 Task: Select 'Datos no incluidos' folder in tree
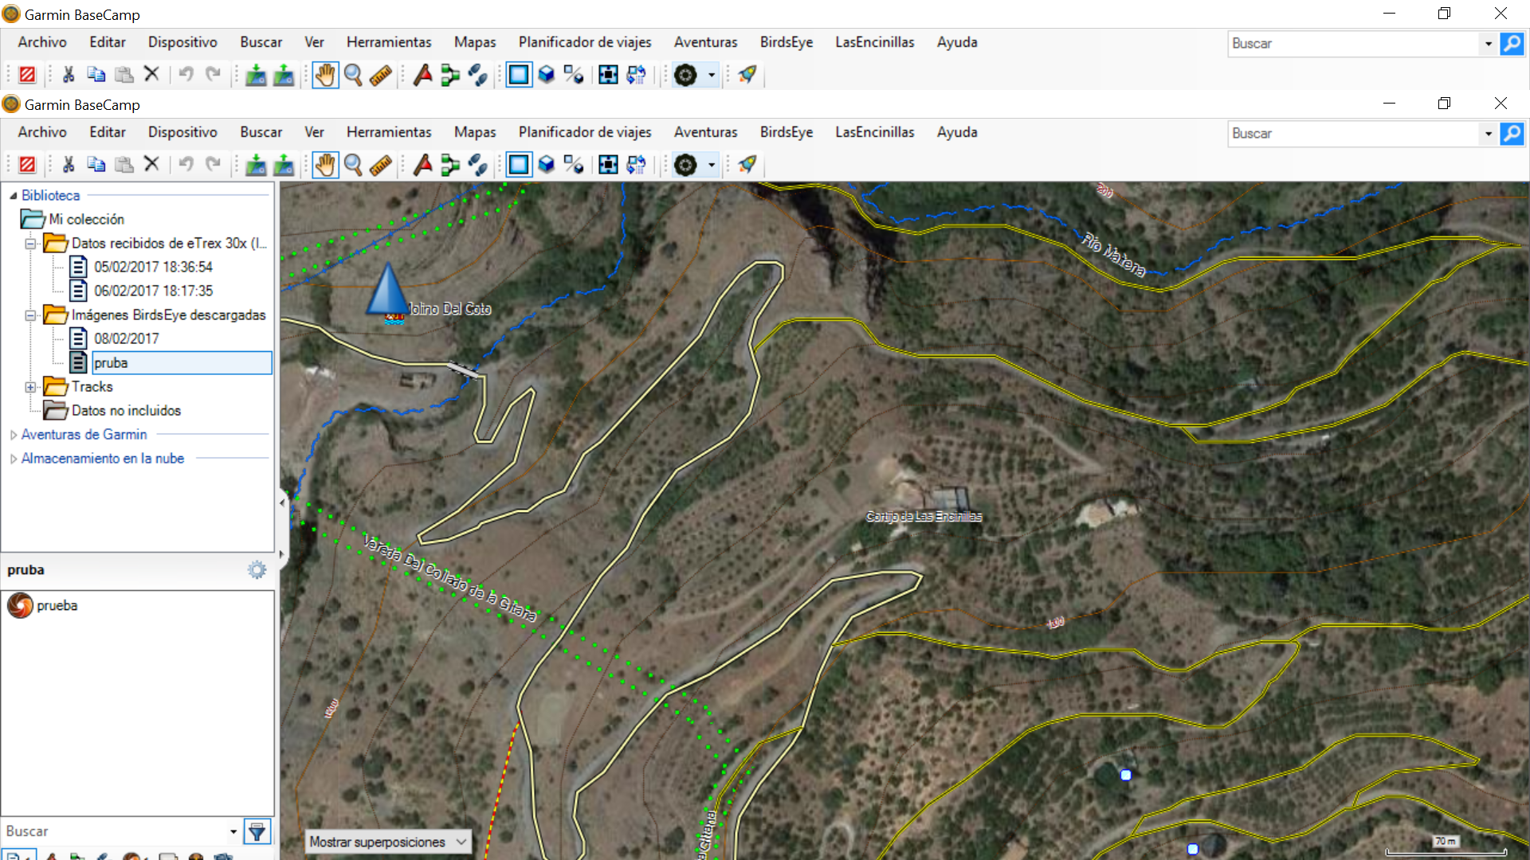[x=126, y=411]
